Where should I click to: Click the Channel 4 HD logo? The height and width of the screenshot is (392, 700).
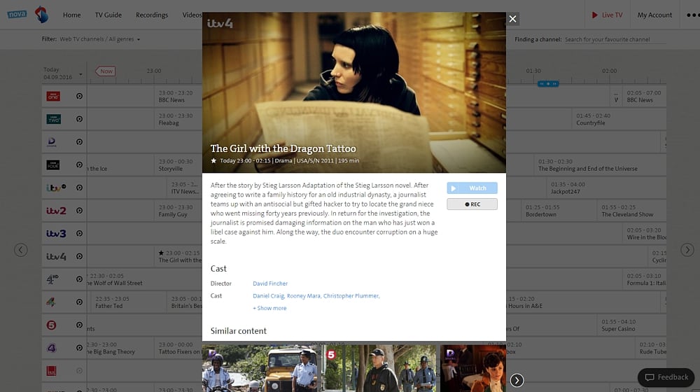(52, 279)
